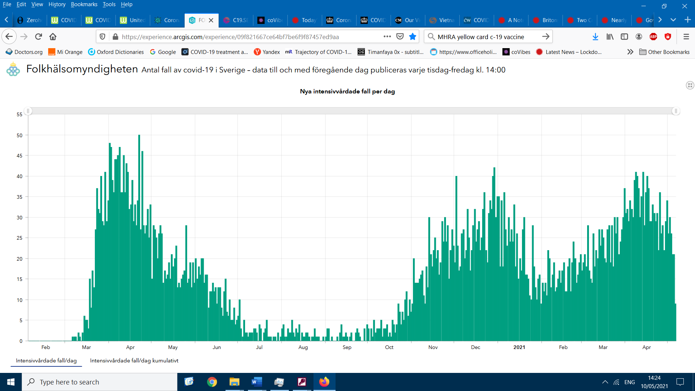695x391 pixels.
Task: Open the History menu
Action: tap(57, 4)
